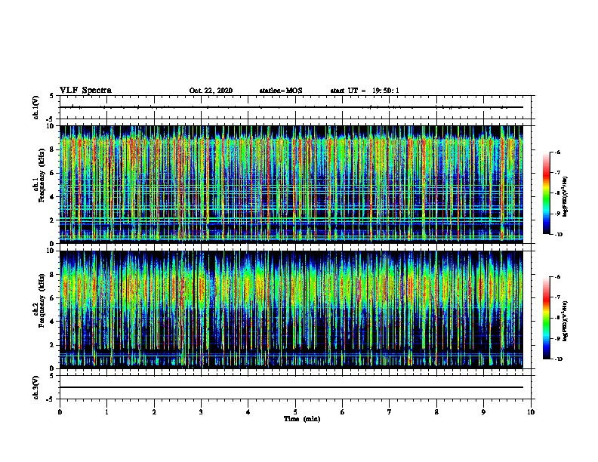Click the ch.1 colorbar 'log(PSD)' unit label

(565, 197)
